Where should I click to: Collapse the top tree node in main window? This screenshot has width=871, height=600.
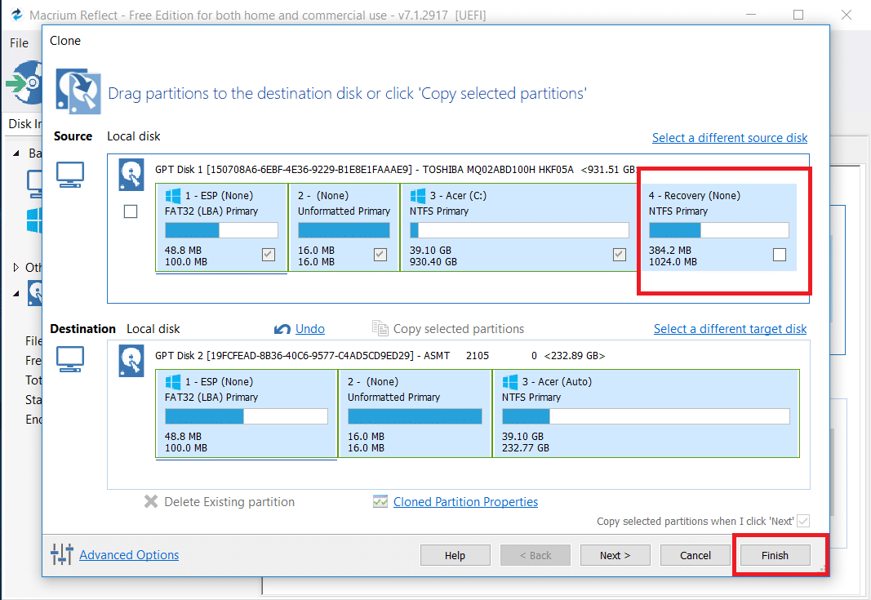pos(16,153)
